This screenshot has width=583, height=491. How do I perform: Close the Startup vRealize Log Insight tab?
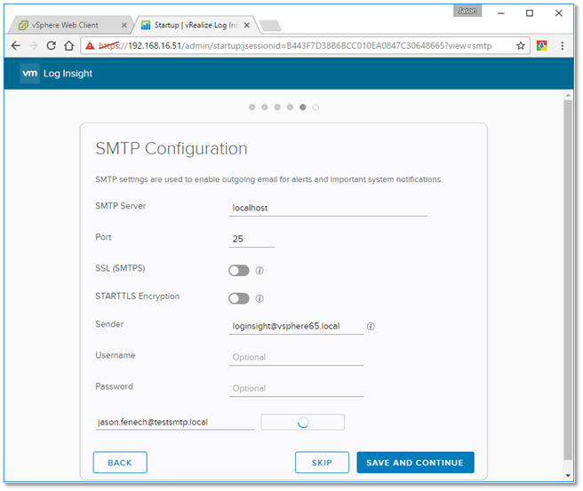(x=247, y=25)
